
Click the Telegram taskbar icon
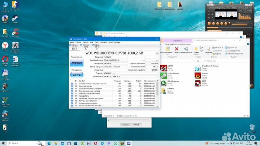click(102, 143)
